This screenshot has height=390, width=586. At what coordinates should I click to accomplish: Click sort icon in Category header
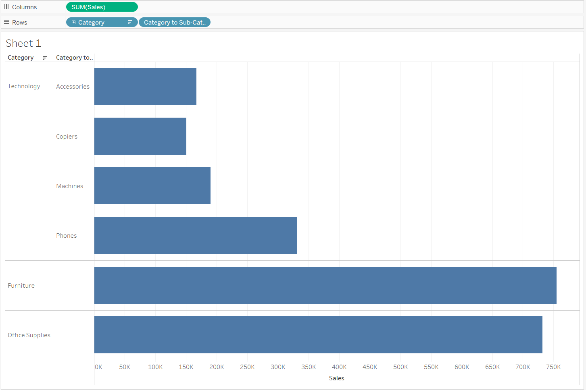click(x=45, y=58)
